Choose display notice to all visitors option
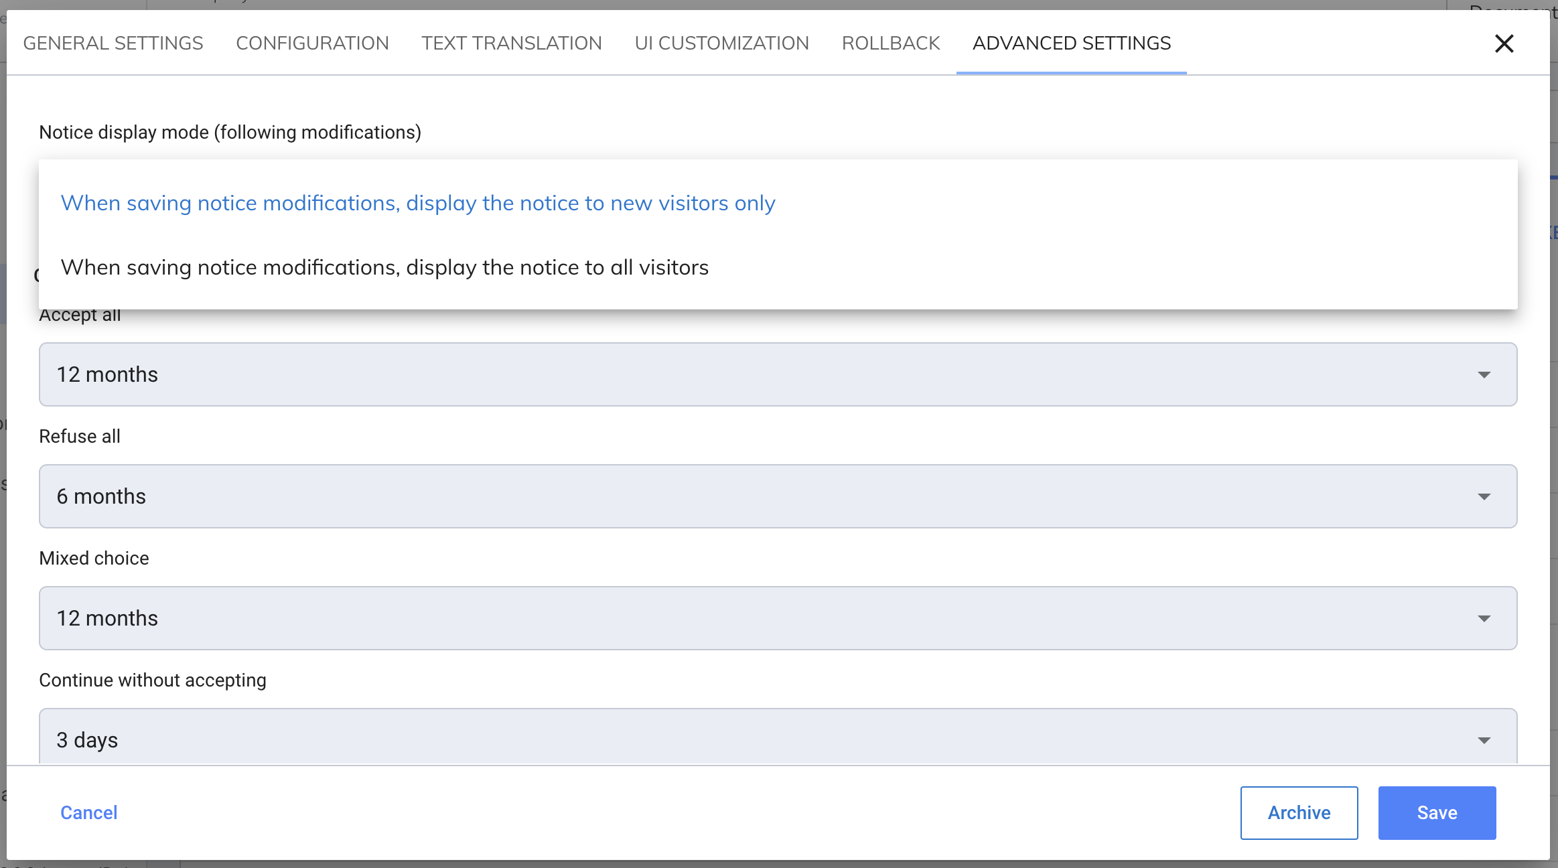 (x=384, y=267)
